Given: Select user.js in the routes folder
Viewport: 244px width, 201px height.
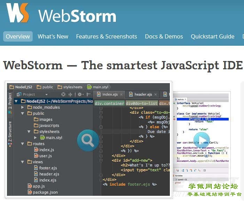Looking at the screenshot, I should (x=45, y=156).
